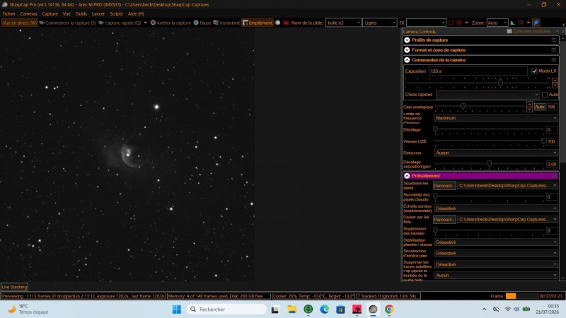Open the Choix rapides dropdown
The image size is (566, 318).
(487, 95)
